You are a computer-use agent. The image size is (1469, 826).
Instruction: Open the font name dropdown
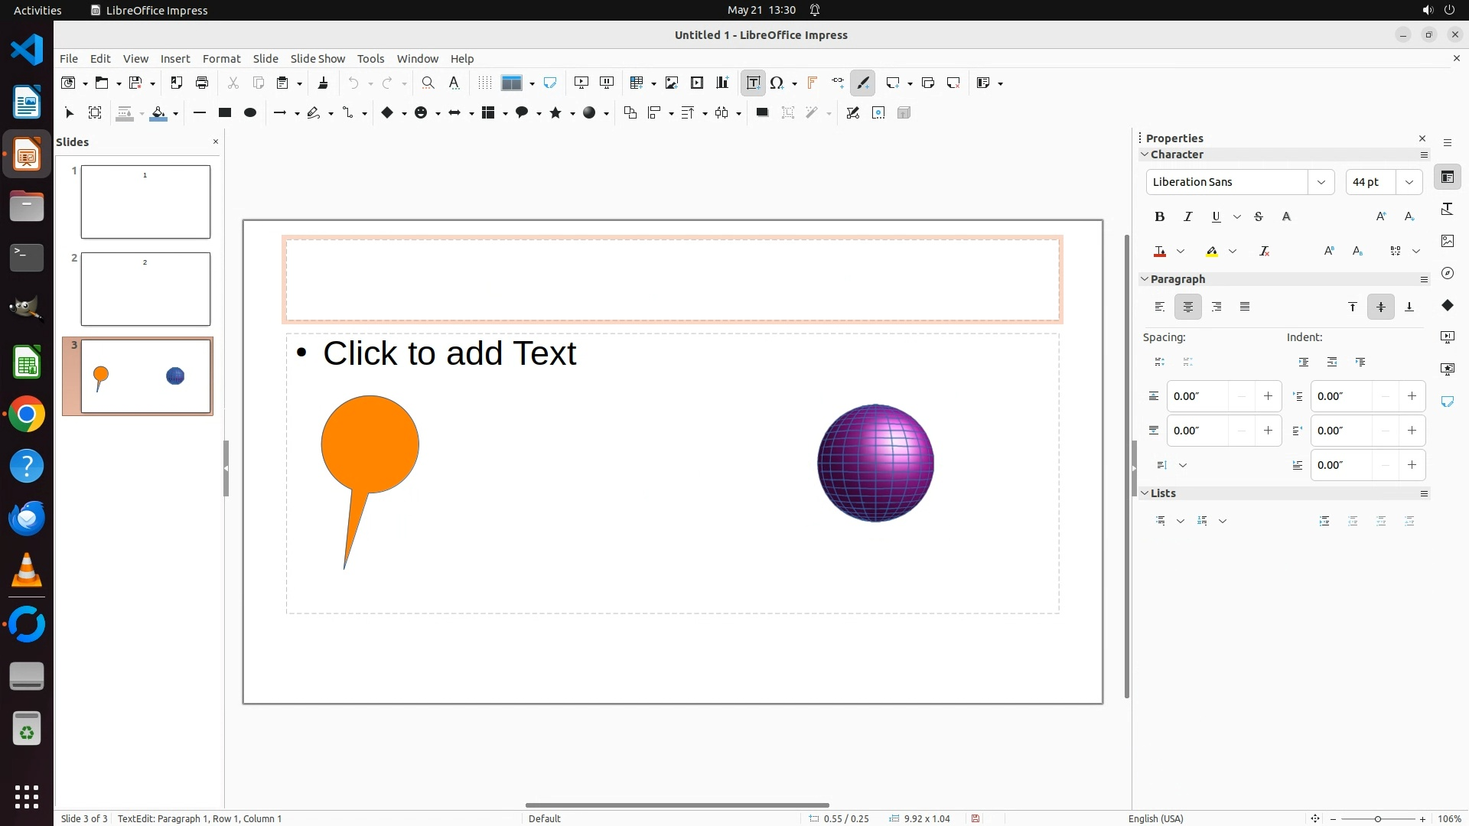click(1321, 182)
